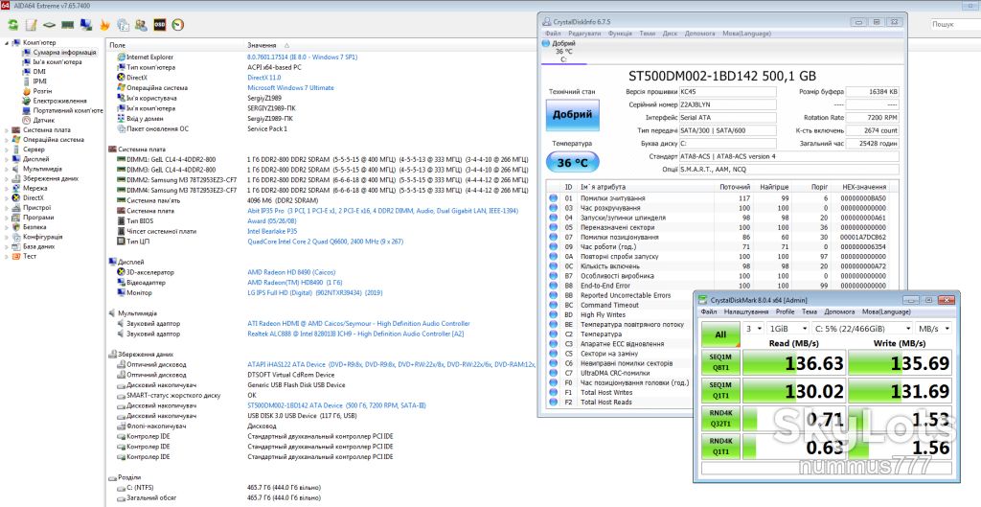Open the test count dropdown showing 3

click(x=754, y=328)
